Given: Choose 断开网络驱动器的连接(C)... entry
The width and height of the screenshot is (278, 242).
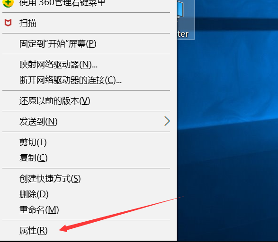Looking at the screenshot, I should [86, 80].
